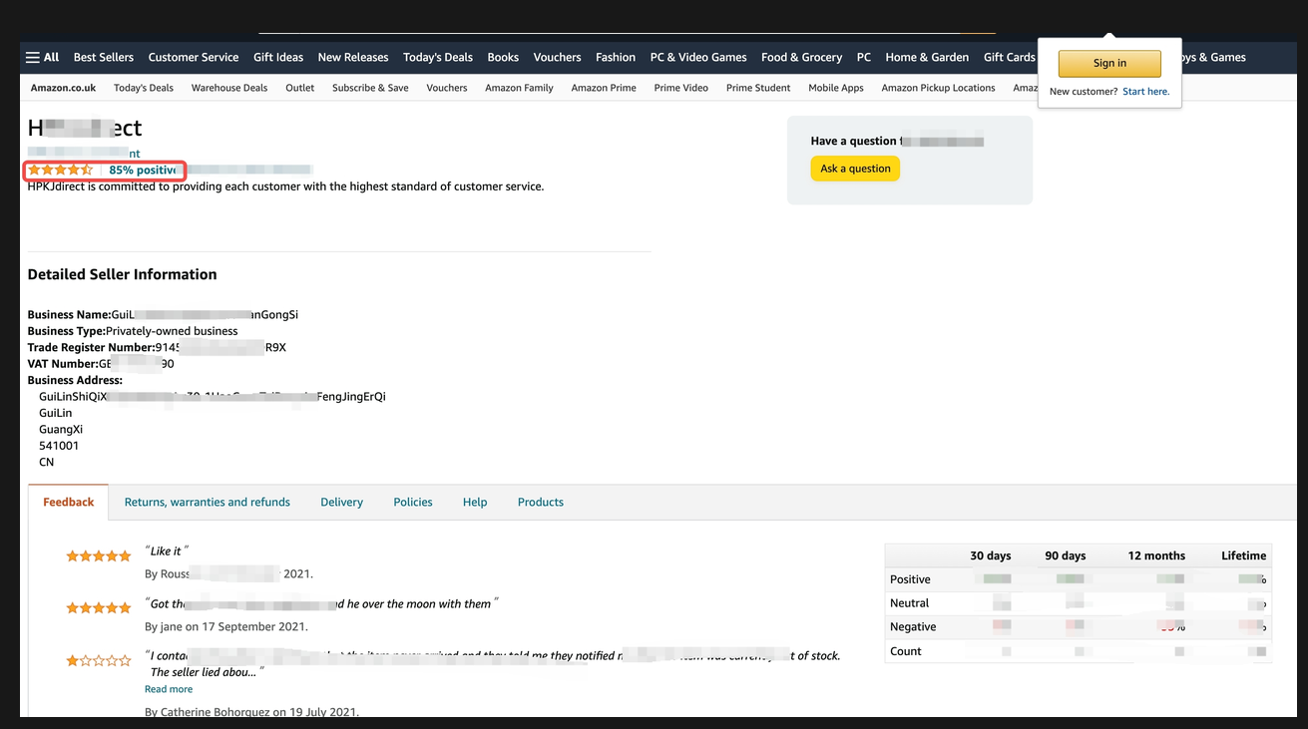Screen dimensions: 1308x729
Task: Click the yellow Sign in button
Action: (x=1108, y=63)
